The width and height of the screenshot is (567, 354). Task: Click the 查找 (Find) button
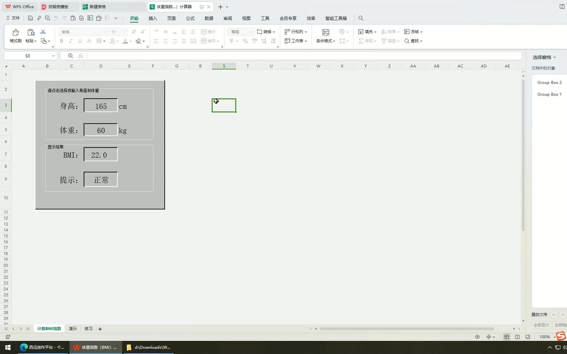(413, 41)
